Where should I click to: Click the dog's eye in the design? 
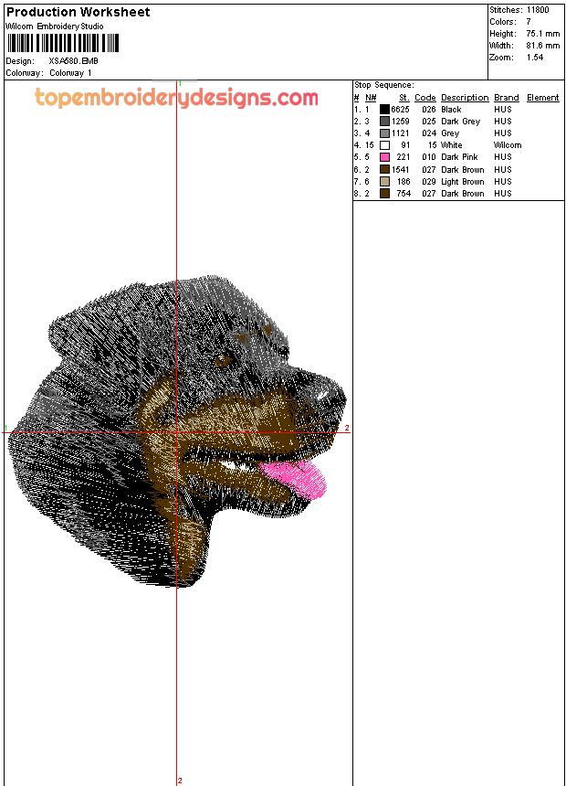click(225, 358)
